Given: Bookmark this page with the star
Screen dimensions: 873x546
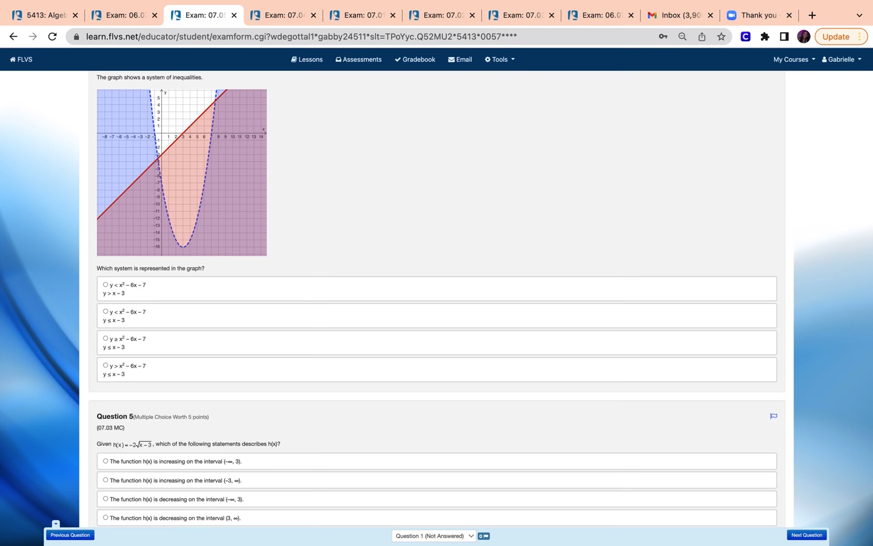Looking at the screenshot, I should [721, 36].
